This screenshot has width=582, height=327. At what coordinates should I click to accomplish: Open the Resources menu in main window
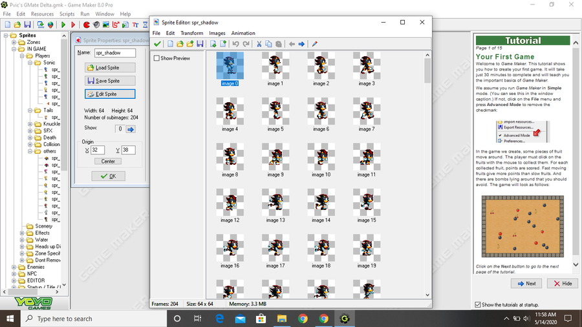(x=42, y=14)
